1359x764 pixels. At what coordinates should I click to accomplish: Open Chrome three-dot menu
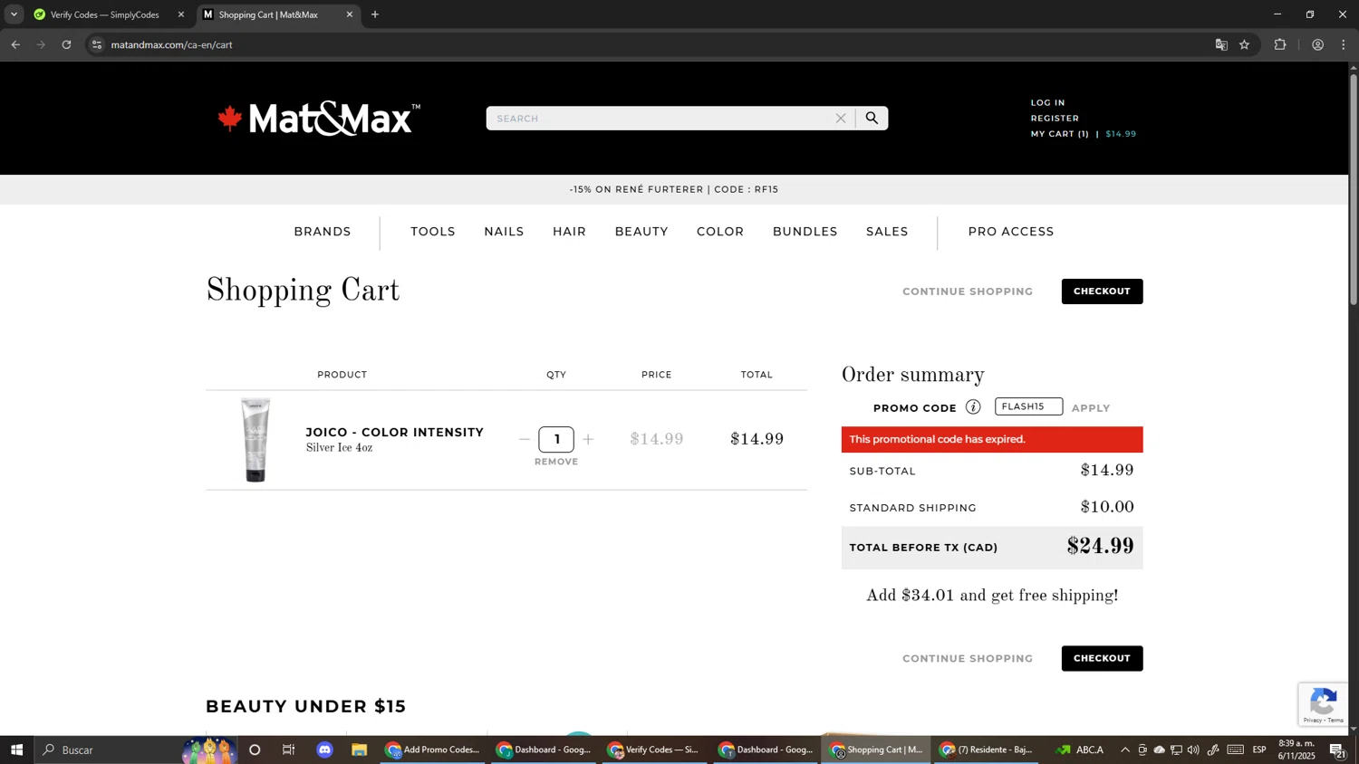tap(1344, 44)
